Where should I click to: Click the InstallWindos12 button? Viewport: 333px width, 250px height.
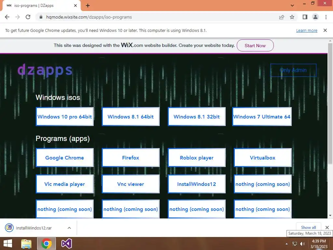[x=197, y=184]
